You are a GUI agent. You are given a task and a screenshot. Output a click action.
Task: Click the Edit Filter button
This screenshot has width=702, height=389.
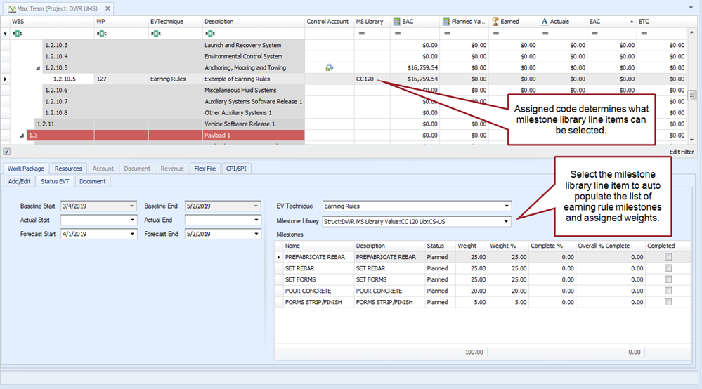pos(682,151)
